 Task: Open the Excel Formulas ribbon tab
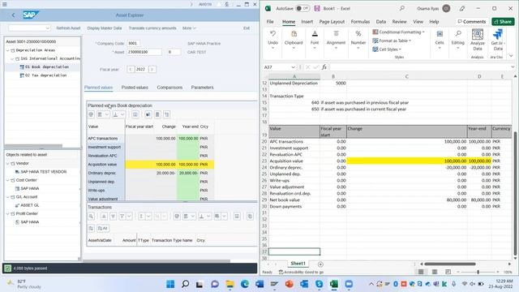pyautogui.click(x=360, y=22)
